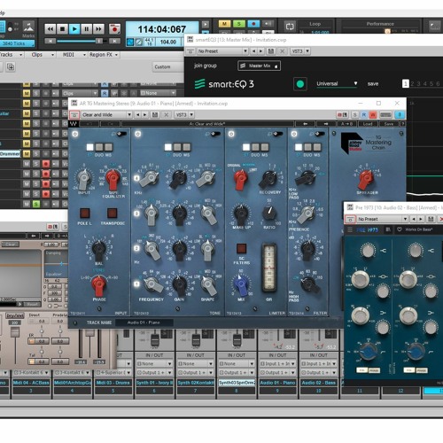Click the Fast Forward transport button
Screen dimensions: 443x443
coord(98,29)
